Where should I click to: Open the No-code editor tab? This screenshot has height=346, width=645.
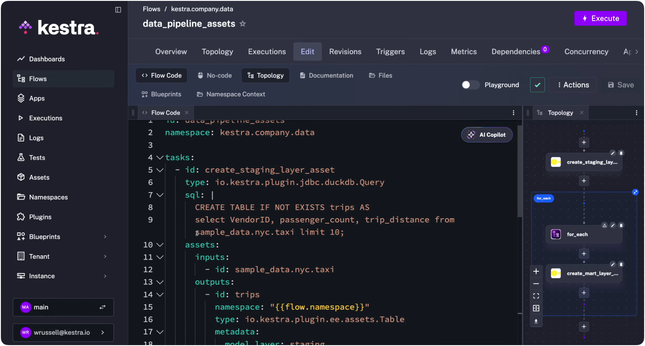click(x=215, y=75)
